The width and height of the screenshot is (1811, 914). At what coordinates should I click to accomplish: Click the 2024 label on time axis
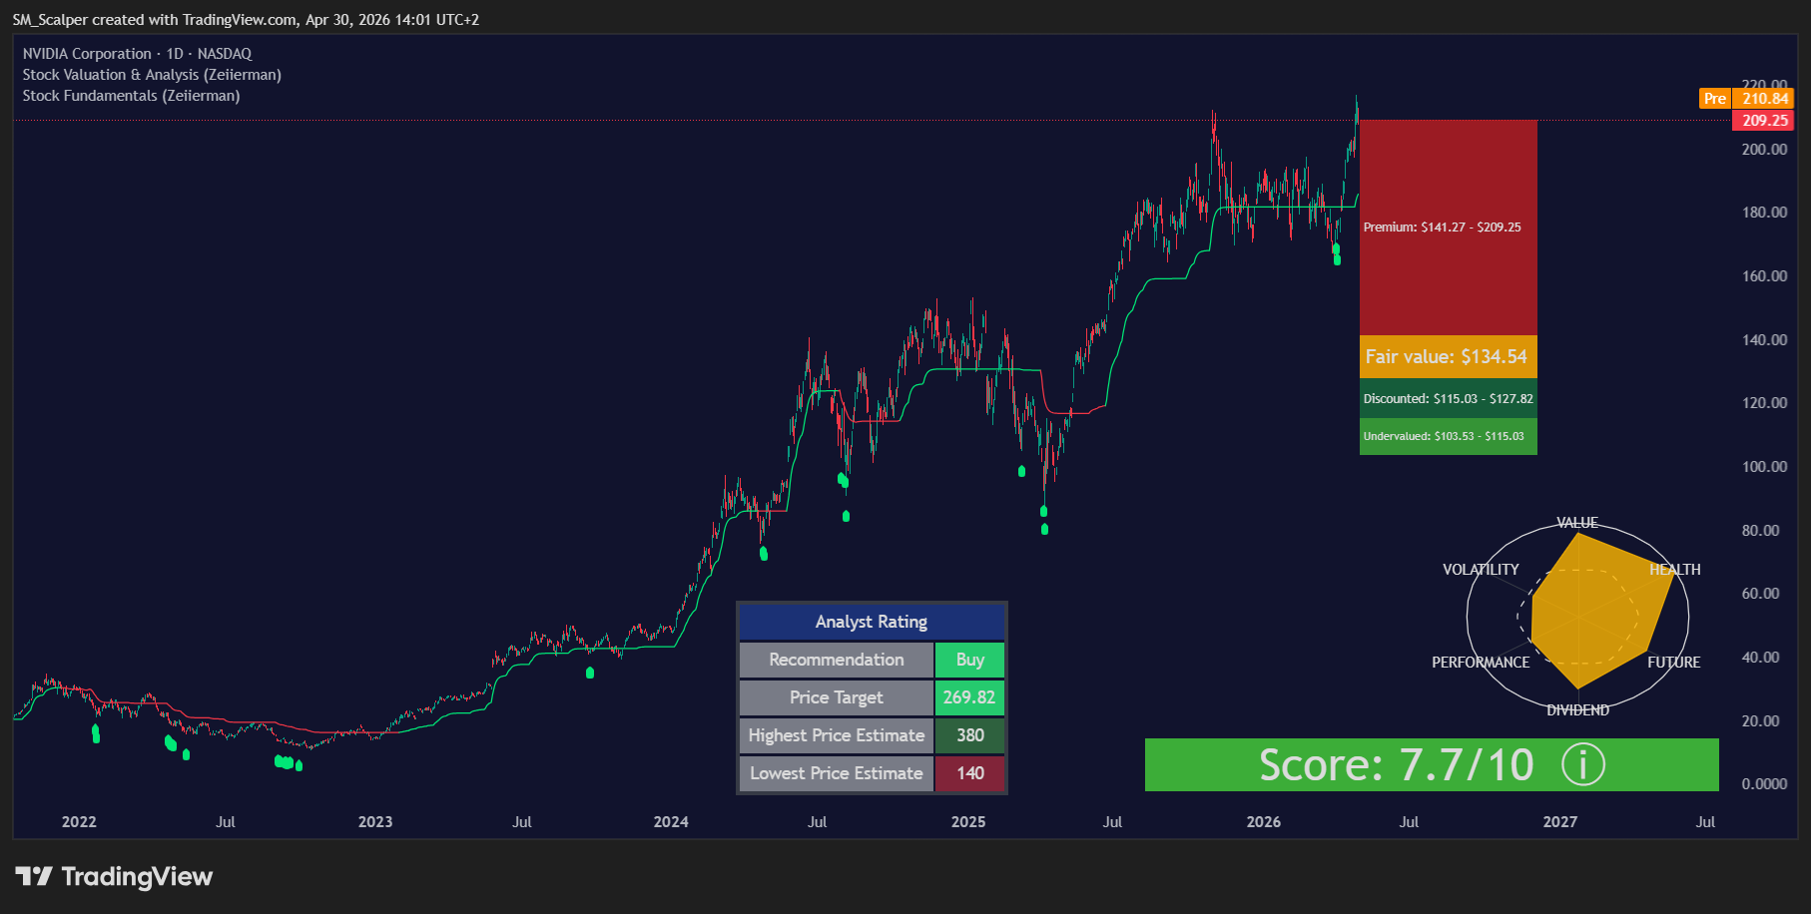(671, 822)
